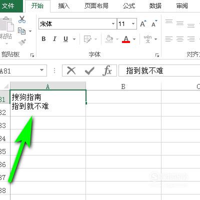Open the phonetic guide dropdown arrow

tap(156, 39)
